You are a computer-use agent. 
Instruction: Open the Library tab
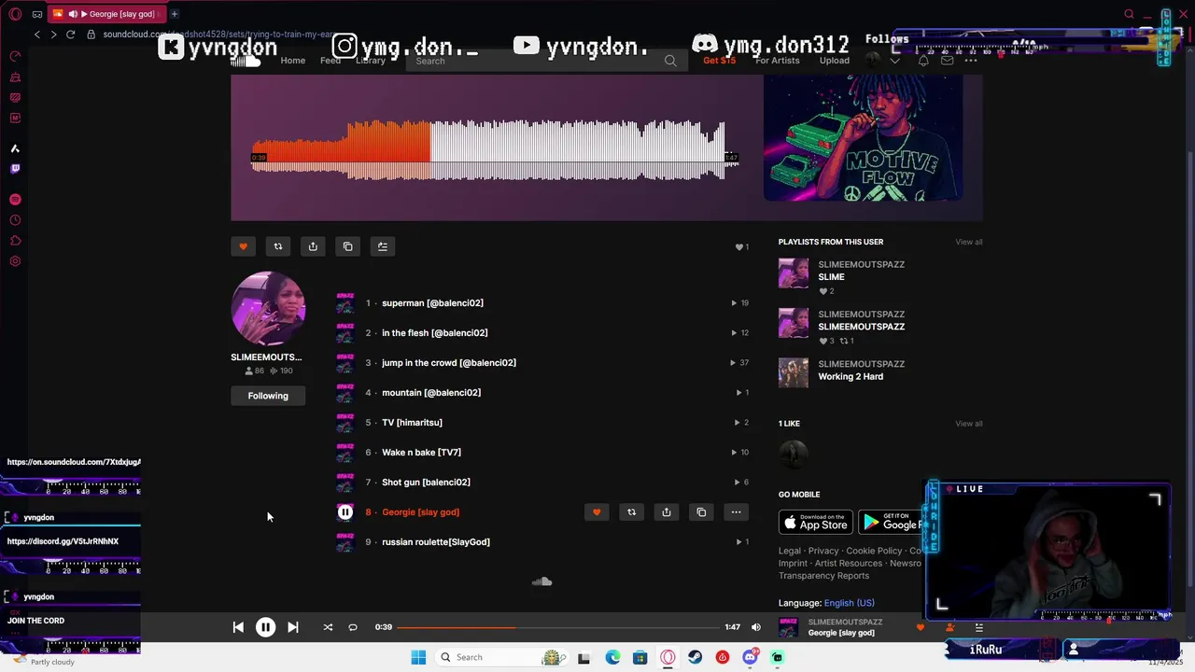(371, 61)
